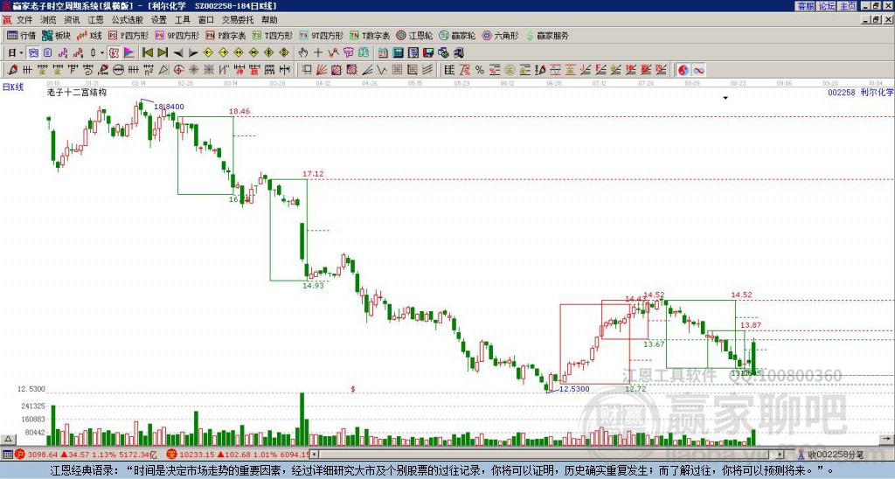Click the horizontal scrollbar right arrow
The height and width of the screenshot is (479, 895).
781,455
